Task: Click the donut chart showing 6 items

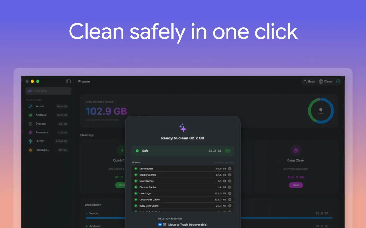Action: [x=321, y=110]
